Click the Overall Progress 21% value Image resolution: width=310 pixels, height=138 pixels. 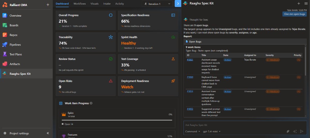(x=63, y=21)
